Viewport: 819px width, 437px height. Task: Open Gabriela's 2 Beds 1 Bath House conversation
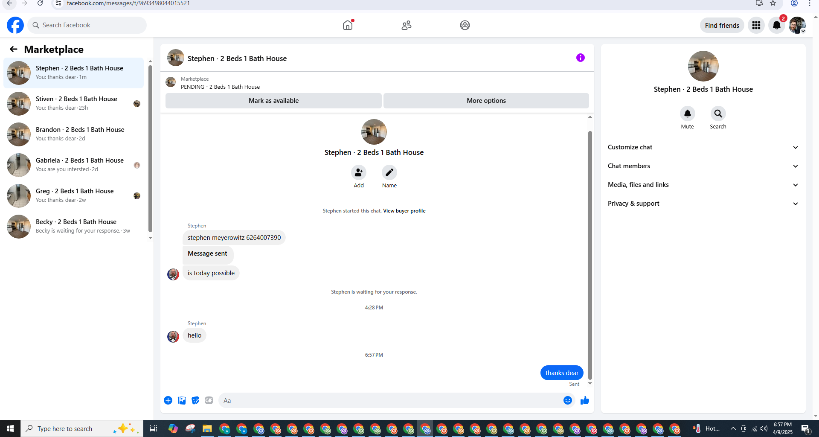pyautogui.click(x=74, y=165)
